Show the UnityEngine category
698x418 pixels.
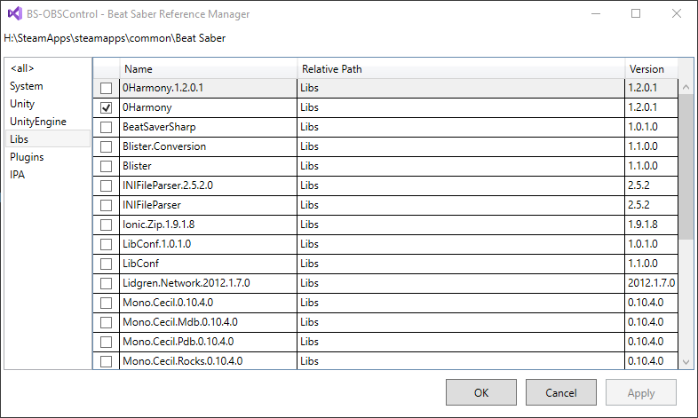(x=48, y=122)
